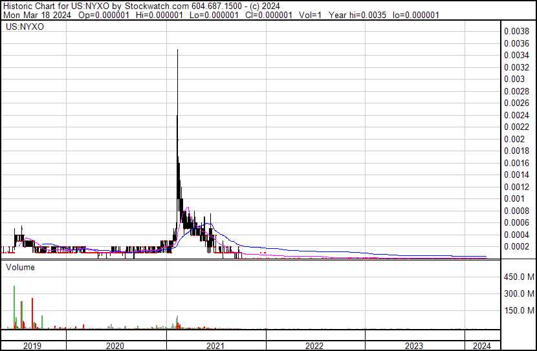
Task: Click the 0.0016 price axis label
Action: click(x=516, y=163)
